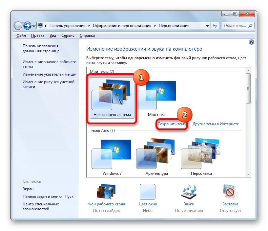Viewport: 268px width, 231px height.
Task: Open the Сервис menu
Action: (x=68, y=35)
